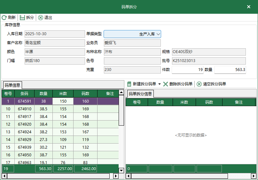Screen dimensions: 258x180
Task: Click the 拆分 save-style icon
Action: point(22,18)
